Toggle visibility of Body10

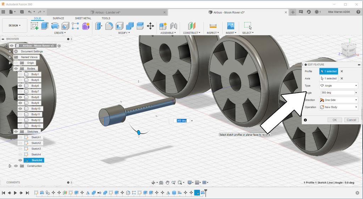[20, 109]
